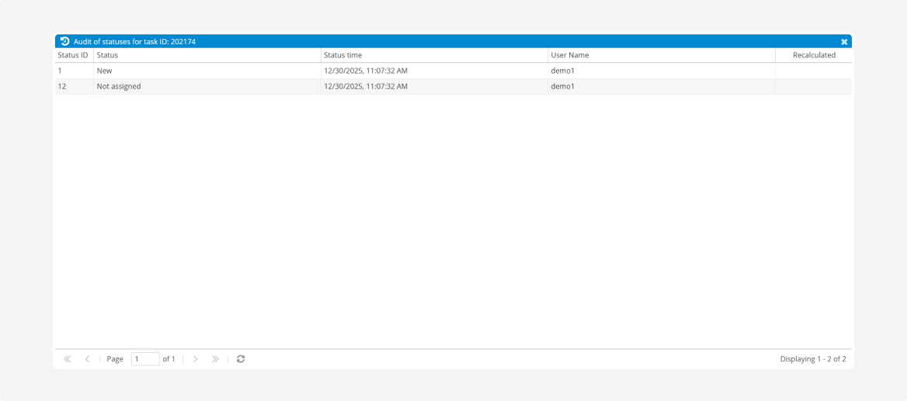907x401 pixels.
Task: Click status time of Not assigned row
Action: click(x=365, y=86)
